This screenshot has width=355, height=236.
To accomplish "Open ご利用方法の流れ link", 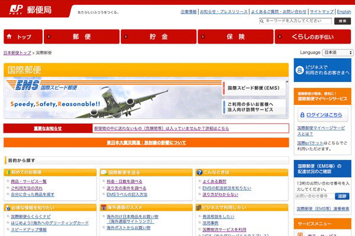I will [27, 188].
